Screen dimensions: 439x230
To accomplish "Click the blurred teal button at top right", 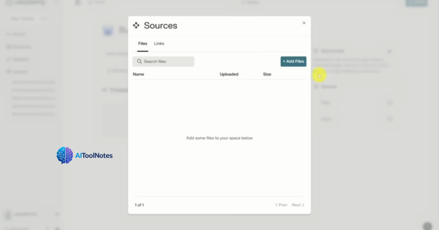I will (416, 3).
